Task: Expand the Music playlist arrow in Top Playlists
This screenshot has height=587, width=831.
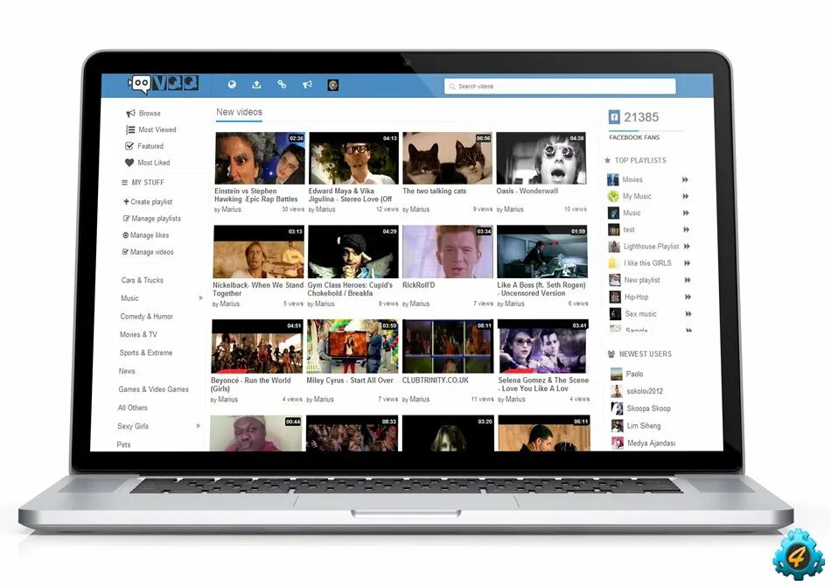Action: click(x=686, y=213)
